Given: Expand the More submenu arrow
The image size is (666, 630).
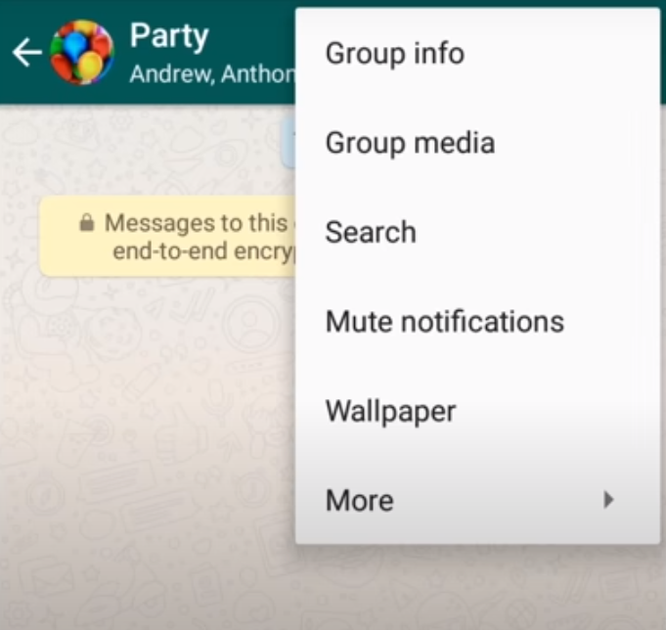Looking at the screenshot, I should pos(608,500).
